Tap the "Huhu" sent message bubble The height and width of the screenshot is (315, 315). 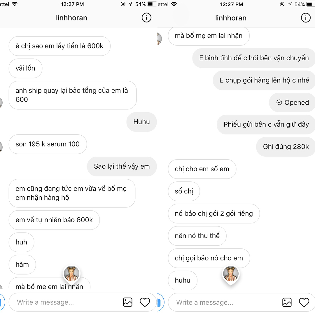point(141,122)
